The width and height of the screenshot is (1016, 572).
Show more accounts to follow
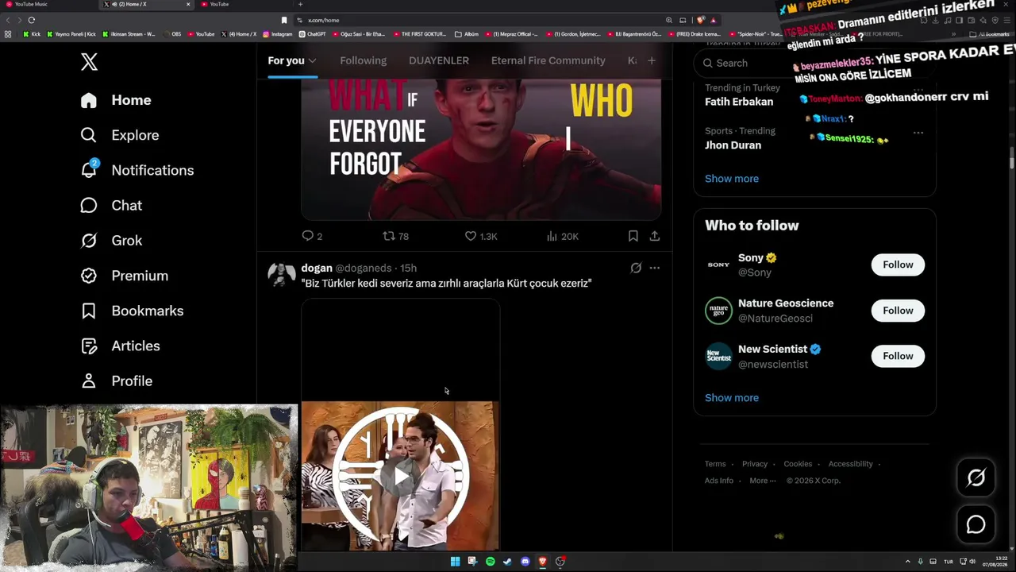click(x=732, y=398)
